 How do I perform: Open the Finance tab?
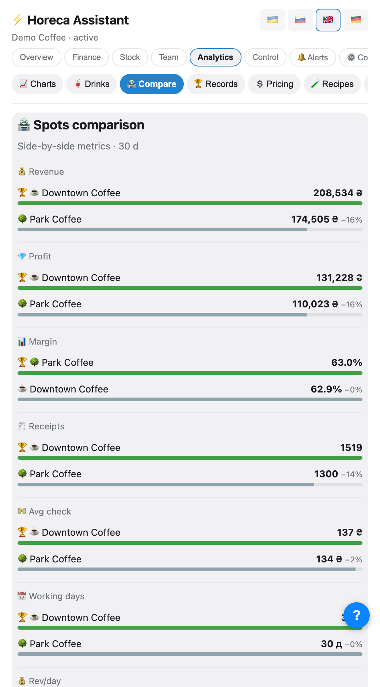87,57
